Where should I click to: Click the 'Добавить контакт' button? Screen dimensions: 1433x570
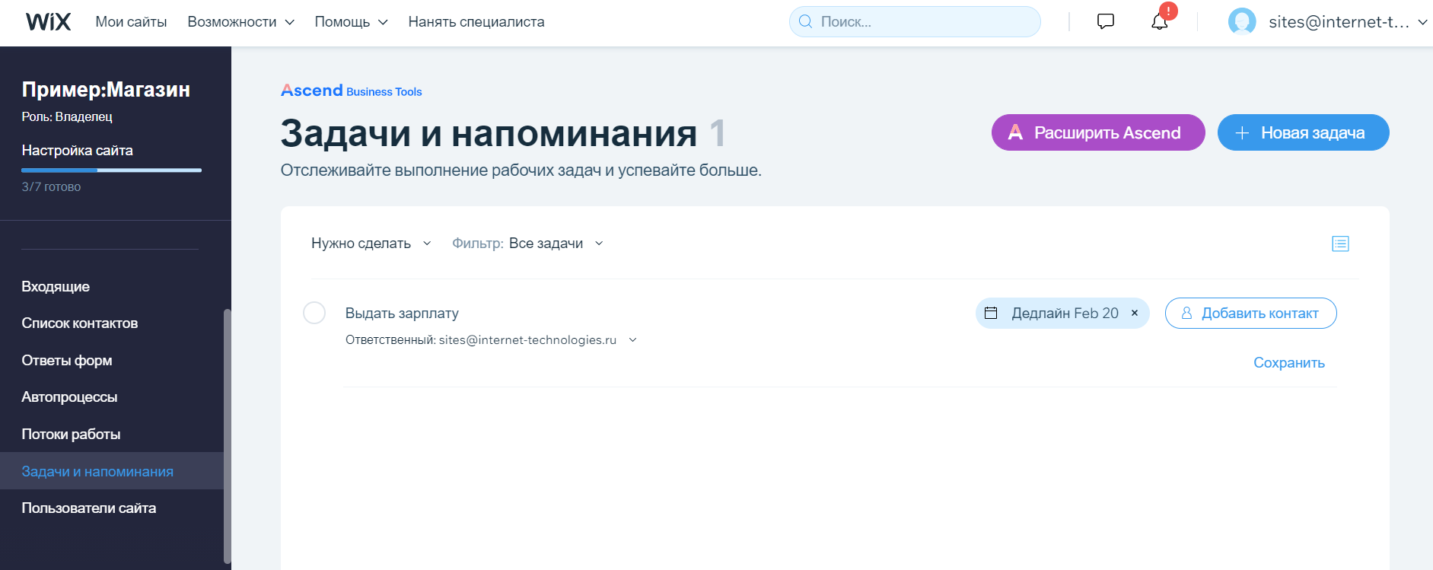(1250, 313)
